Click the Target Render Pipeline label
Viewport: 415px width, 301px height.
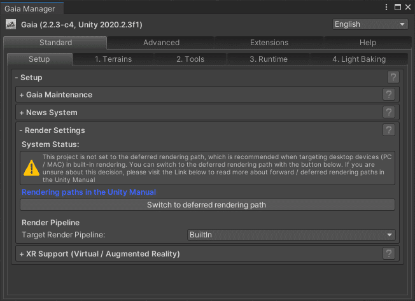point(63,235)
